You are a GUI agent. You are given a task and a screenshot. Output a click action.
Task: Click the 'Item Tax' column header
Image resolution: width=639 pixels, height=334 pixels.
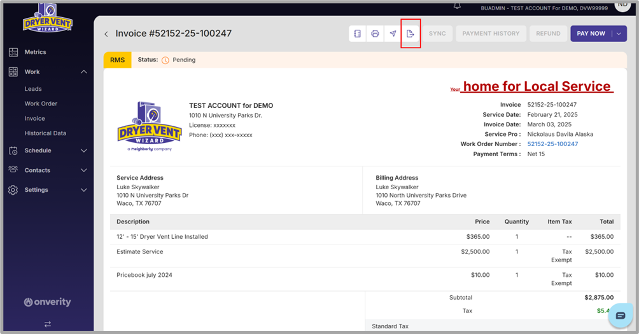coord(559,222)
